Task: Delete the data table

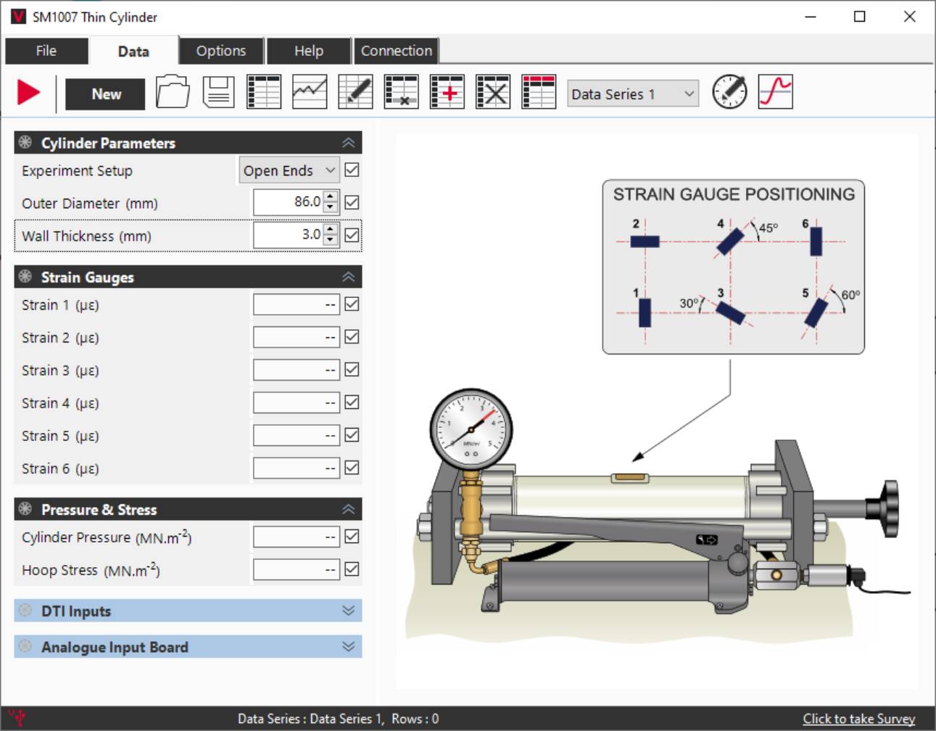Action: click(x=493, y=92)
